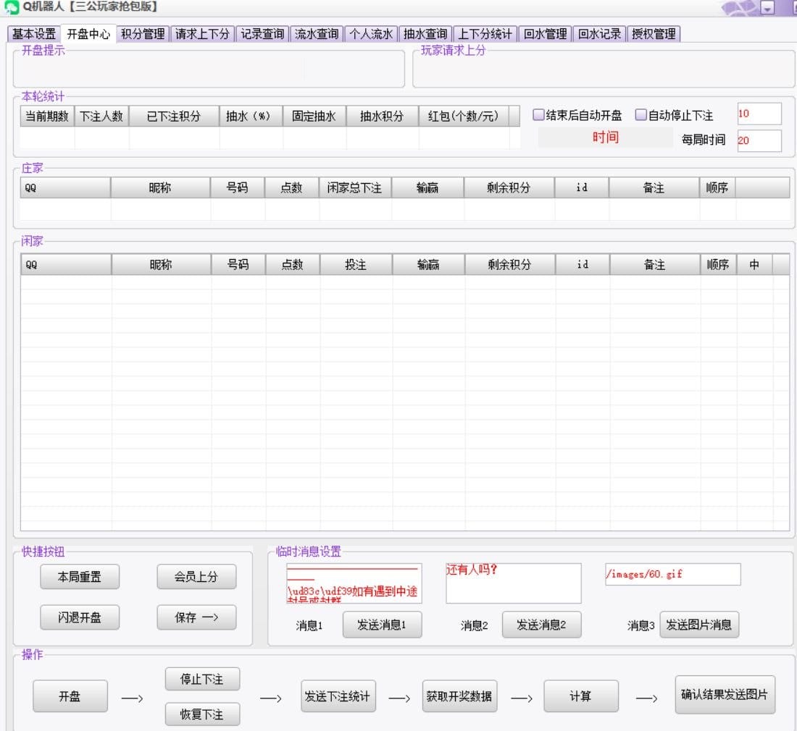This screenshot has width=797, height=731.
Task: Click the 保存 arrow button
Action: [196, 617]
